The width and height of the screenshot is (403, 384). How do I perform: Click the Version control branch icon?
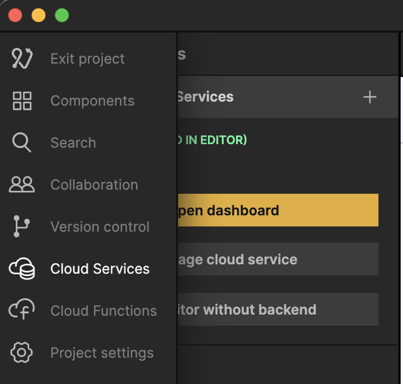pos(22,227)
